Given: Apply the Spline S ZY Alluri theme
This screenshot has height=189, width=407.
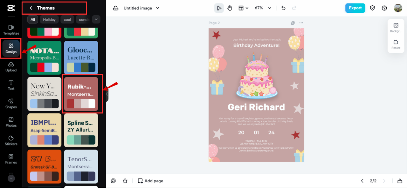Looking at the screenshot, I should coord(81,130).
